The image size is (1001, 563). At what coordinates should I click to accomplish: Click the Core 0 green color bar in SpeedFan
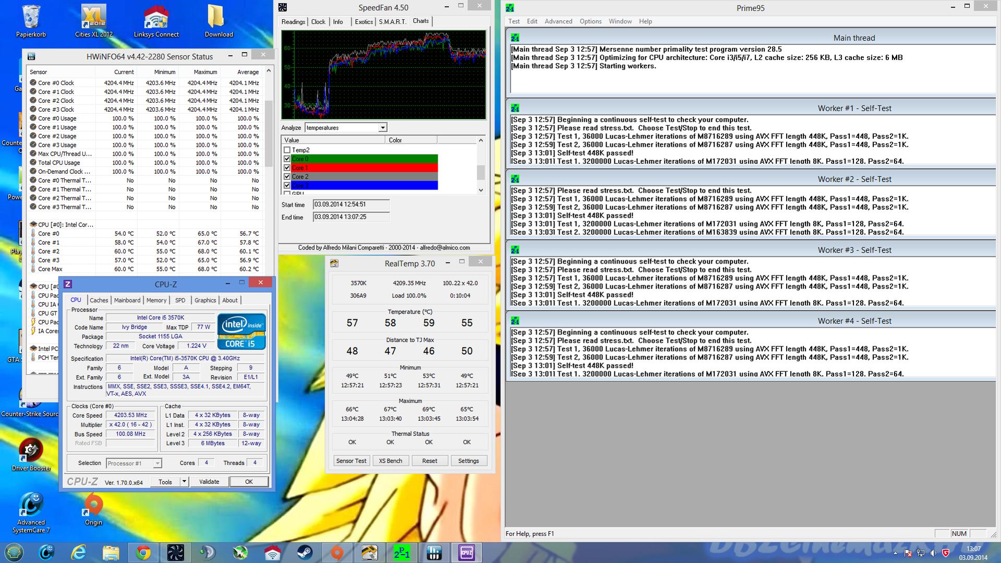[365, 159]
